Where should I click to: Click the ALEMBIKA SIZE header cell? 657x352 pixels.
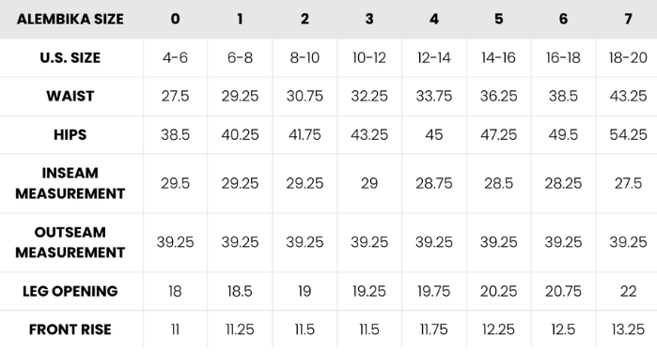click(x=70, y=20)
